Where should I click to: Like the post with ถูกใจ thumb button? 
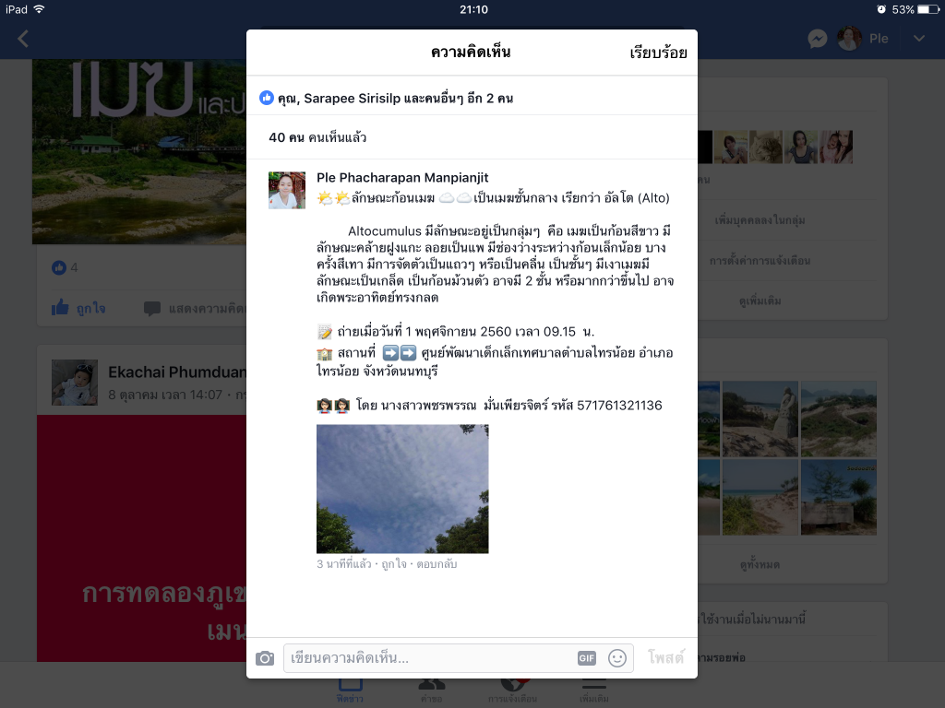(78, 308)
